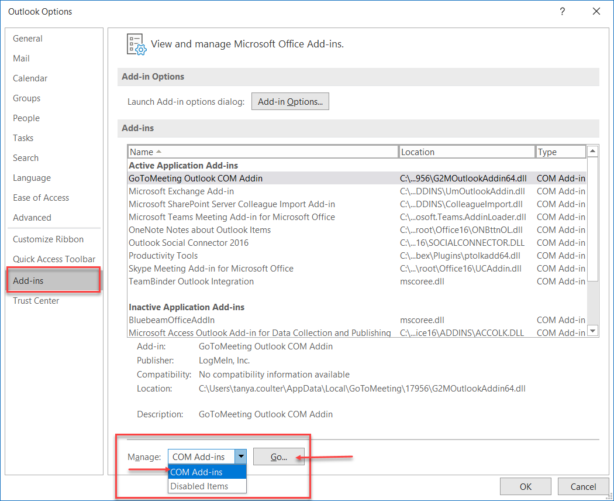The image size is (614, 501).
Task: Select BluebeamOfficeAddIn inactive add-in
Action: (357, 320)
